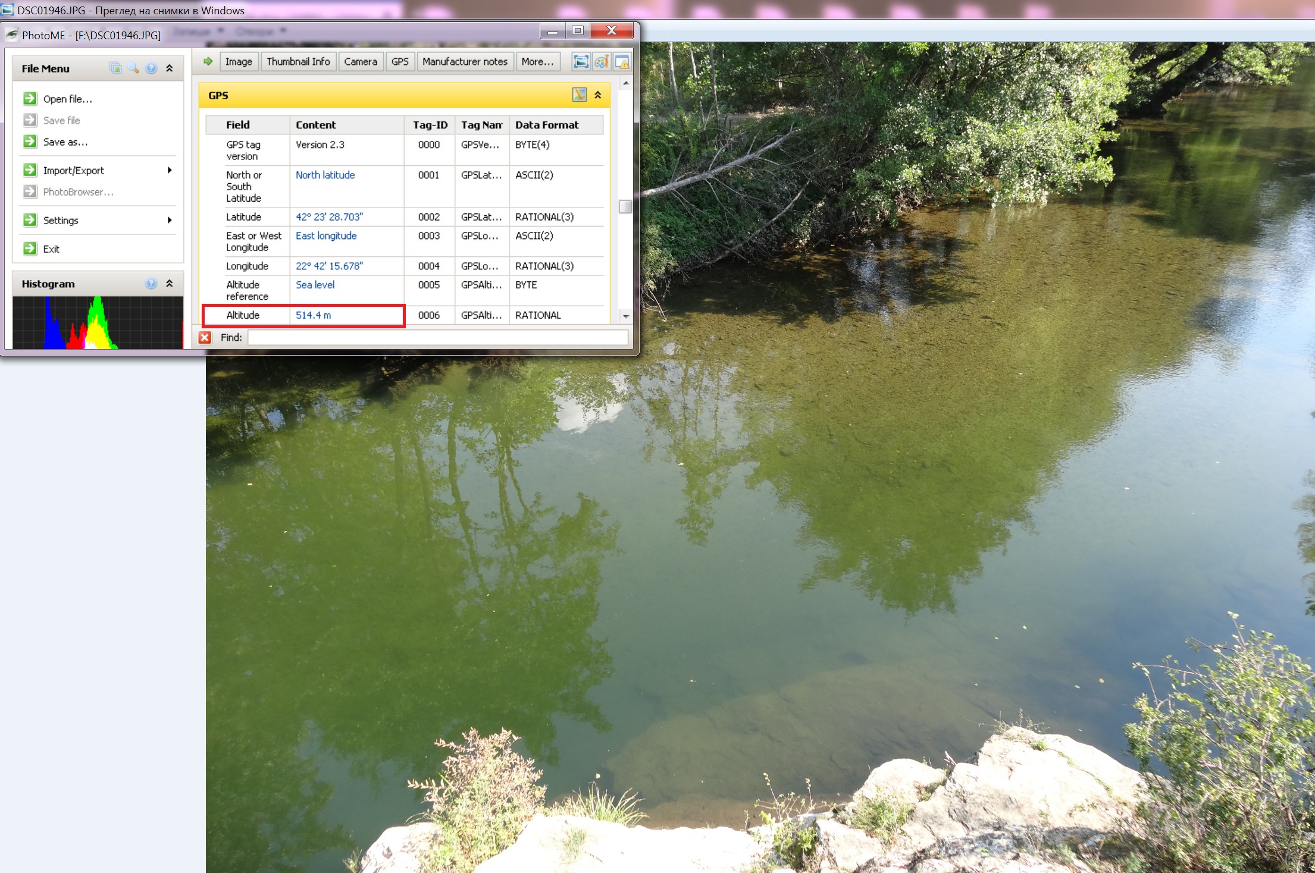
Task: Click the warning window icon in toolbar
Action: pyautogui.click(x=622, y=62)
